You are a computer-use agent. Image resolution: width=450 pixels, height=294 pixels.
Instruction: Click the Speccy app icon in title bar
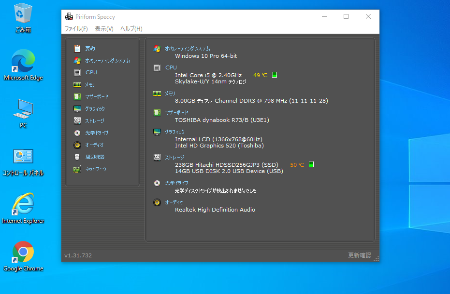(x=69, y=16)
